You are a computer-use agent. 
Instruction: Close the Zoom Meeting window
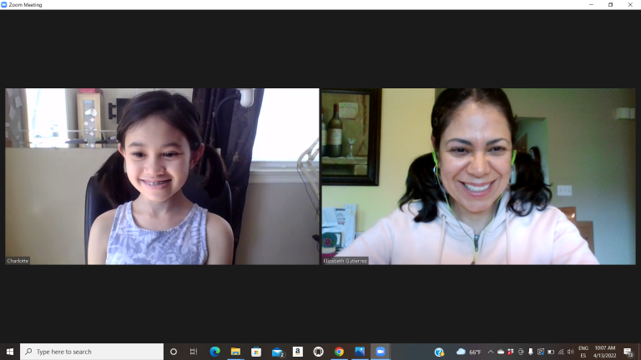[630, 4]
